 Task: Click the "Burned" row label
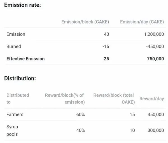coord(14,46)
